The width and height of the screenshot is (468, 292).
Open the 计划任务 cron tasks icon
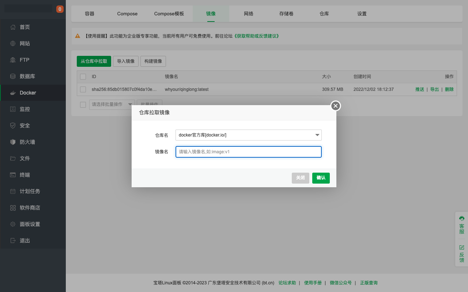click(12, 191)
